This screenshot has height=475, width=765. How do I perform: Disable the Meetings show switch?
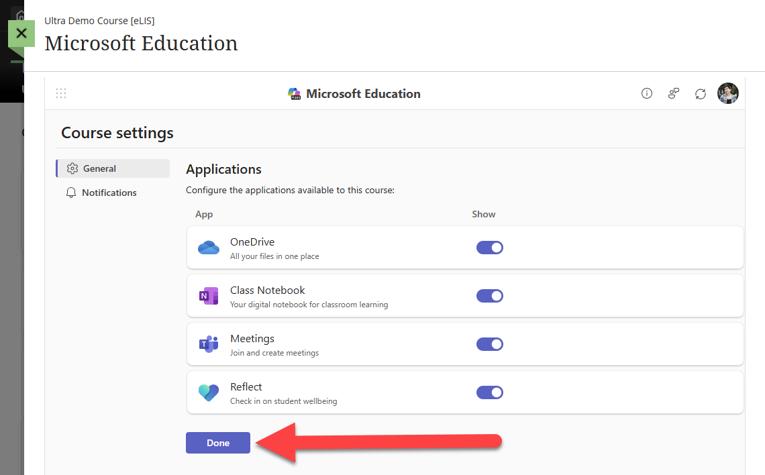489,344
